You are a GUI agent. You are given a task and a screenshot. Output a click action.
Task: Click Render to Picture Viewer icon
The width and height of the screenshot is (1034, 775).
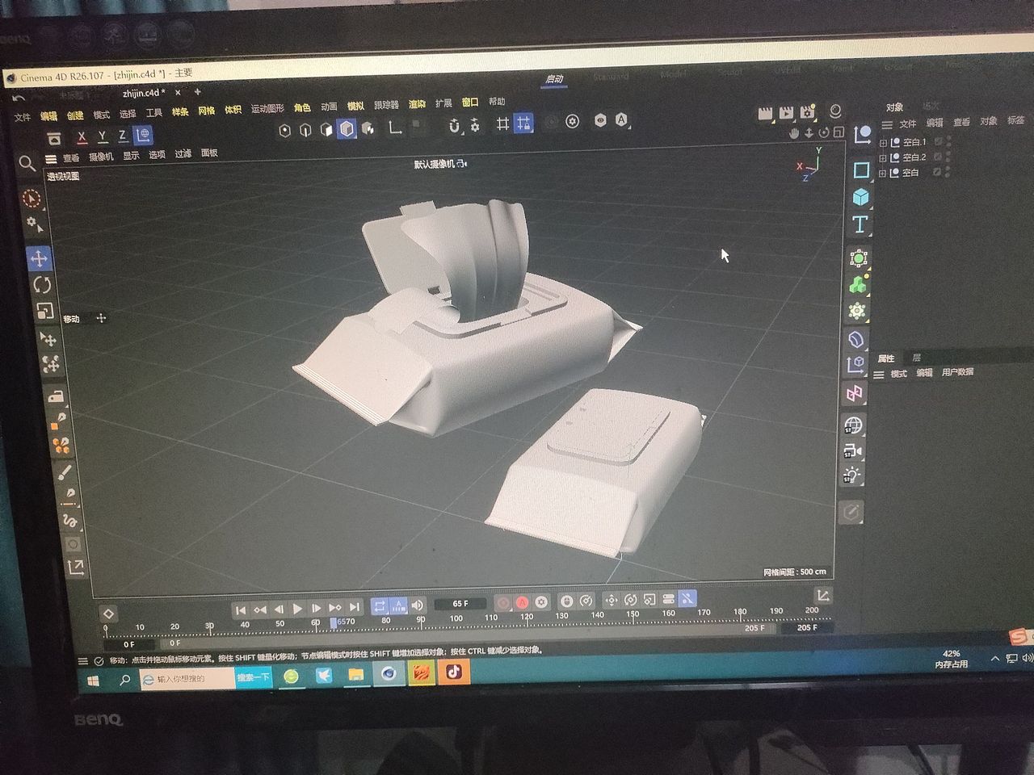click(786, 113)
